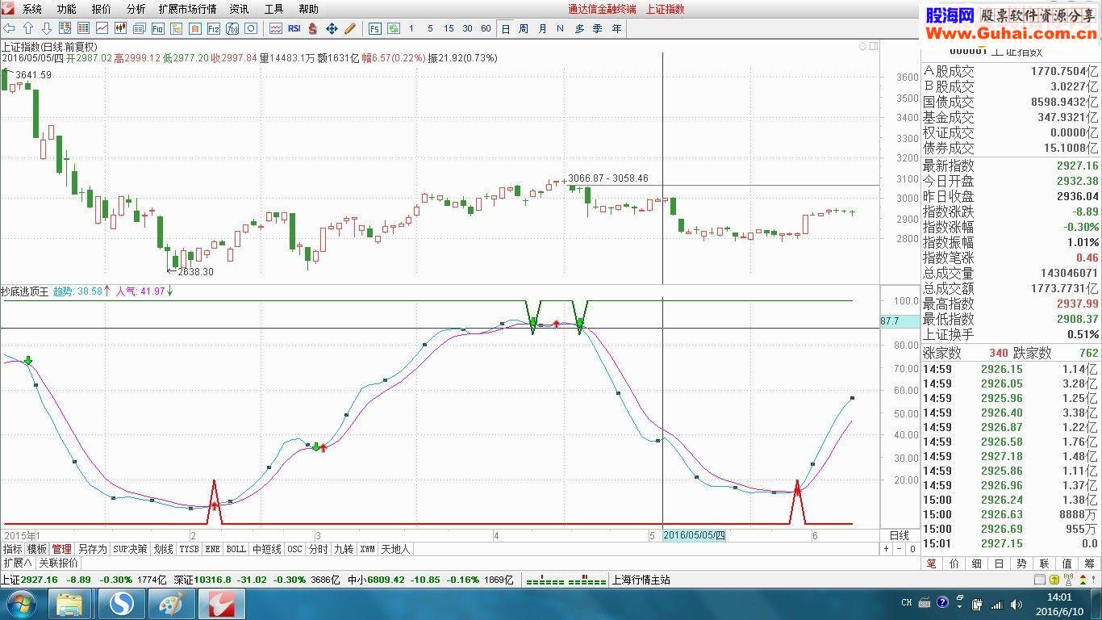
Task: Select the 模板 tab
Action: point(37,549)
